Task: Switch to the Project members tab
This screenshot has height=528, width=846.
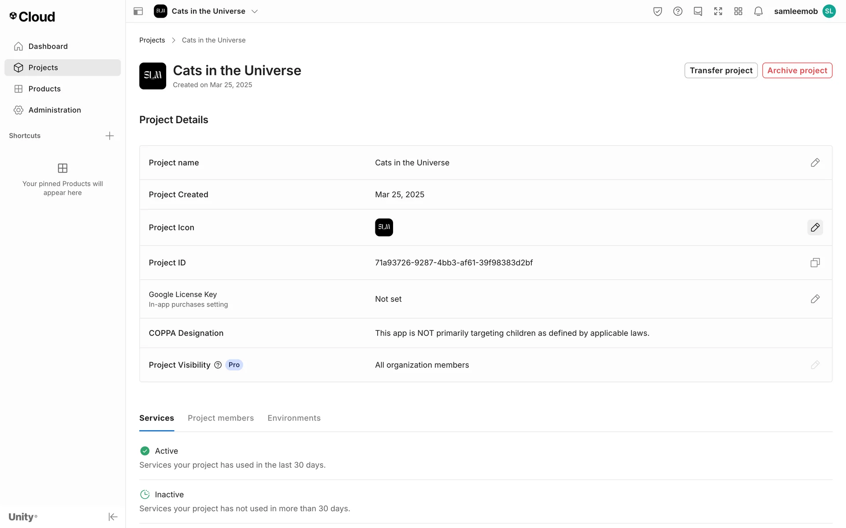Action: pyautogui.click(x=221, y=418)
